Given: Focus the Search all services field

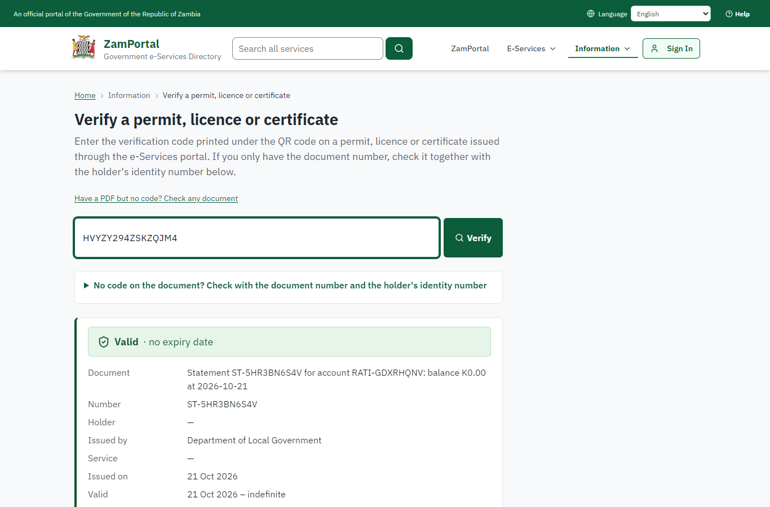Looking at the screenshot, I should [x=308, y=48].
